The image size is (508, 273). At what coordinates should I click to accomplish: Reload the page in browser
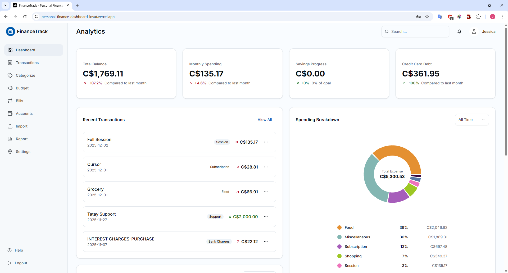[x=25, y=17]
